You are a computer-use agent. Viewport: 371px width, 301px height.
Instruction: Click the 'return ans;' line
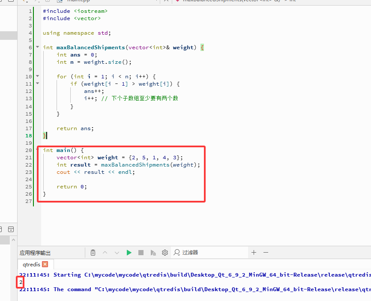click(75, 128)
